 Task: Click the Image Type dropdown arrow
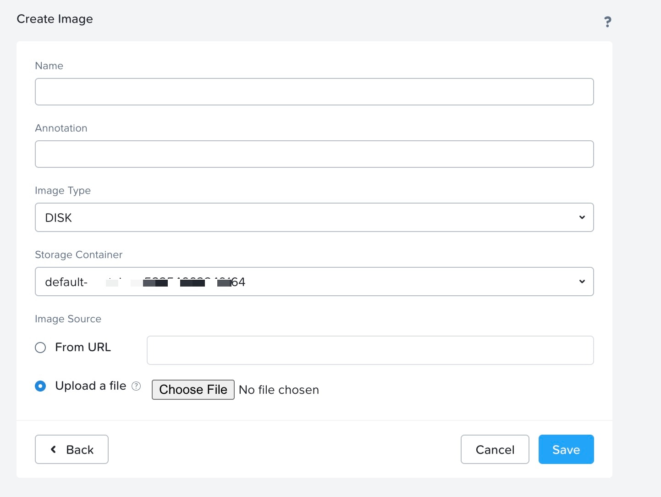click(x=582, y=217)
